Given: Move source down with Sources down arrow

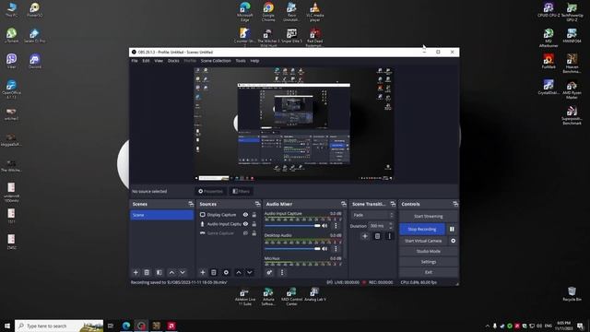Looking at the screenshot, I should point(250,272).
